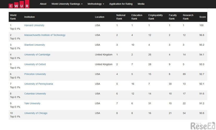Expand World University Rankings dropdown
Image resolution: width=216 pixels, height=130 pixels.
pos(67,4)
